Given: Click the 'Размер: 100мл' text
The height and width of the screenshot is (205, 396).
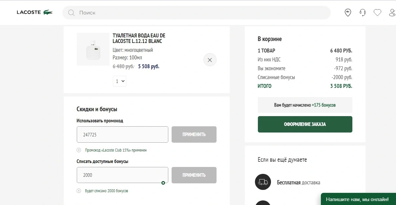Looking at the screenshot, I should coord(127,58).
